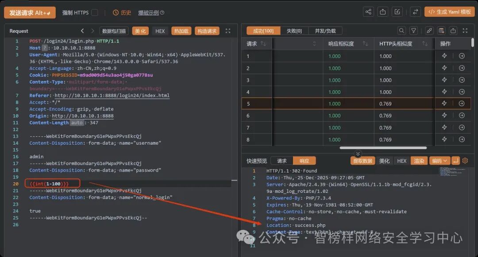
Task: Toggle the 热加载 hot-reload button
Action: click(181, 31)
